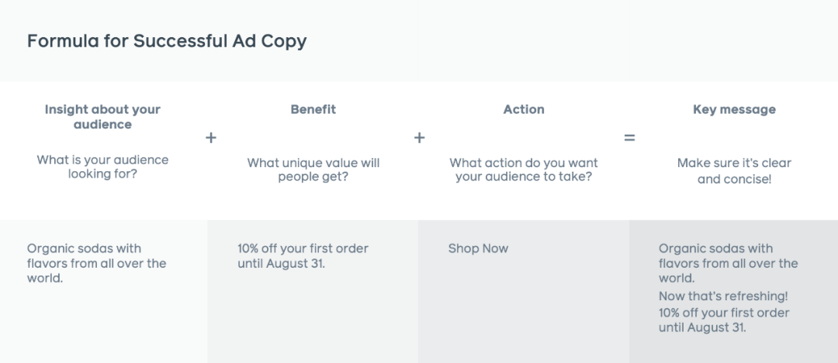Click the 'Benefit' column heading
Screen dimensions: 838x363
pyautogui.click(x=313, y=109)
